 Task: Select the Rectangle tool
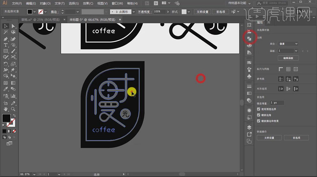pos(6,51)
